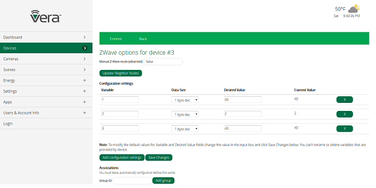Expand the Apps menu
The image size is (376, 188).
coord(46,102)
